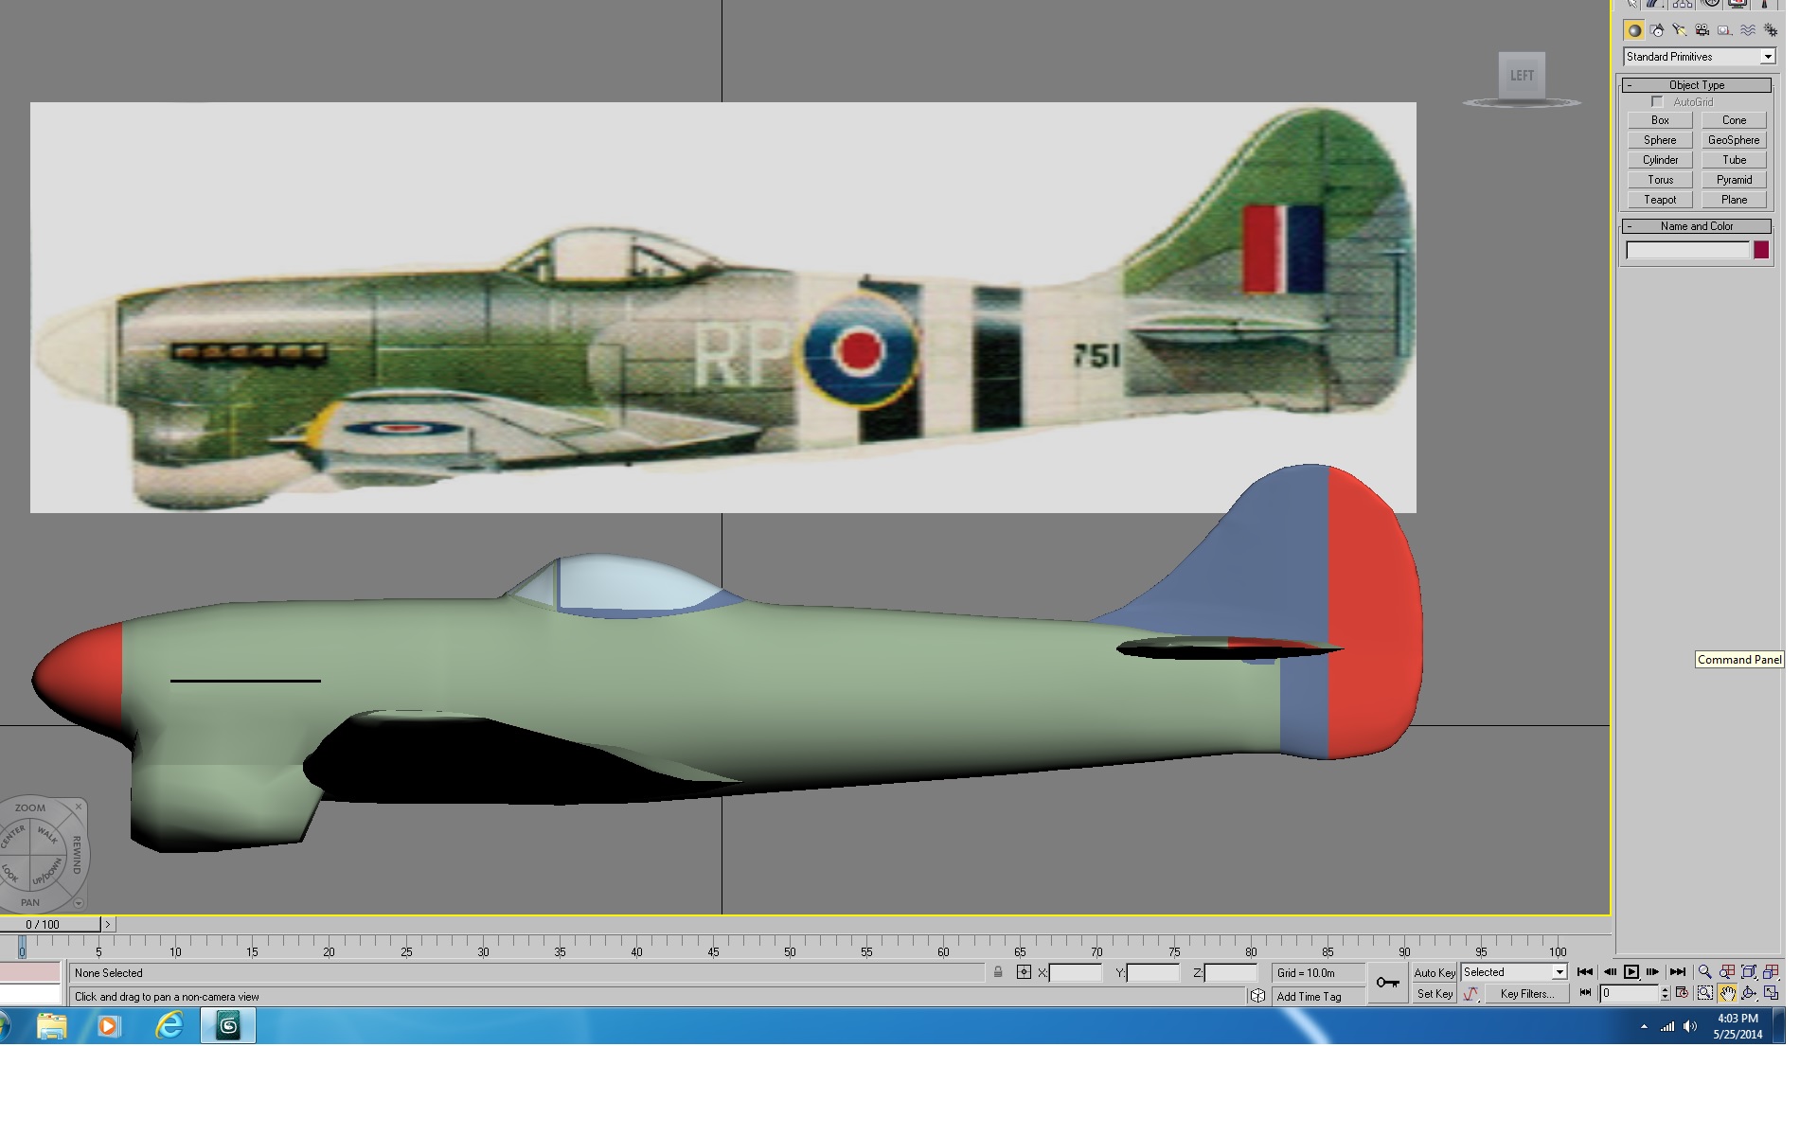This screenshot has width=1818, height=1136.
Task: Click the Play Animation button
Action: pyautogui.click(x=1631, y=972)
